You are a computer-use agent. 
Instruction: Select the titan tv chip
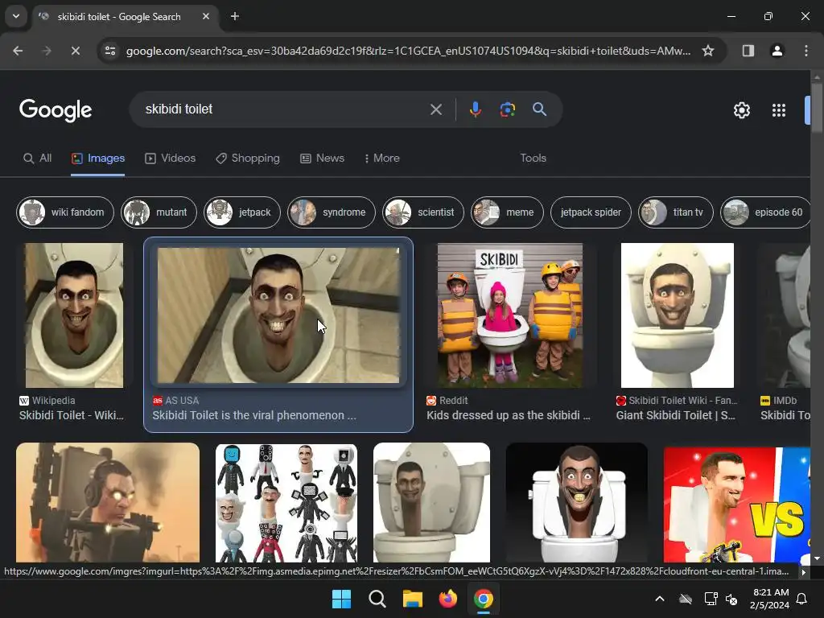click(676, 212)
